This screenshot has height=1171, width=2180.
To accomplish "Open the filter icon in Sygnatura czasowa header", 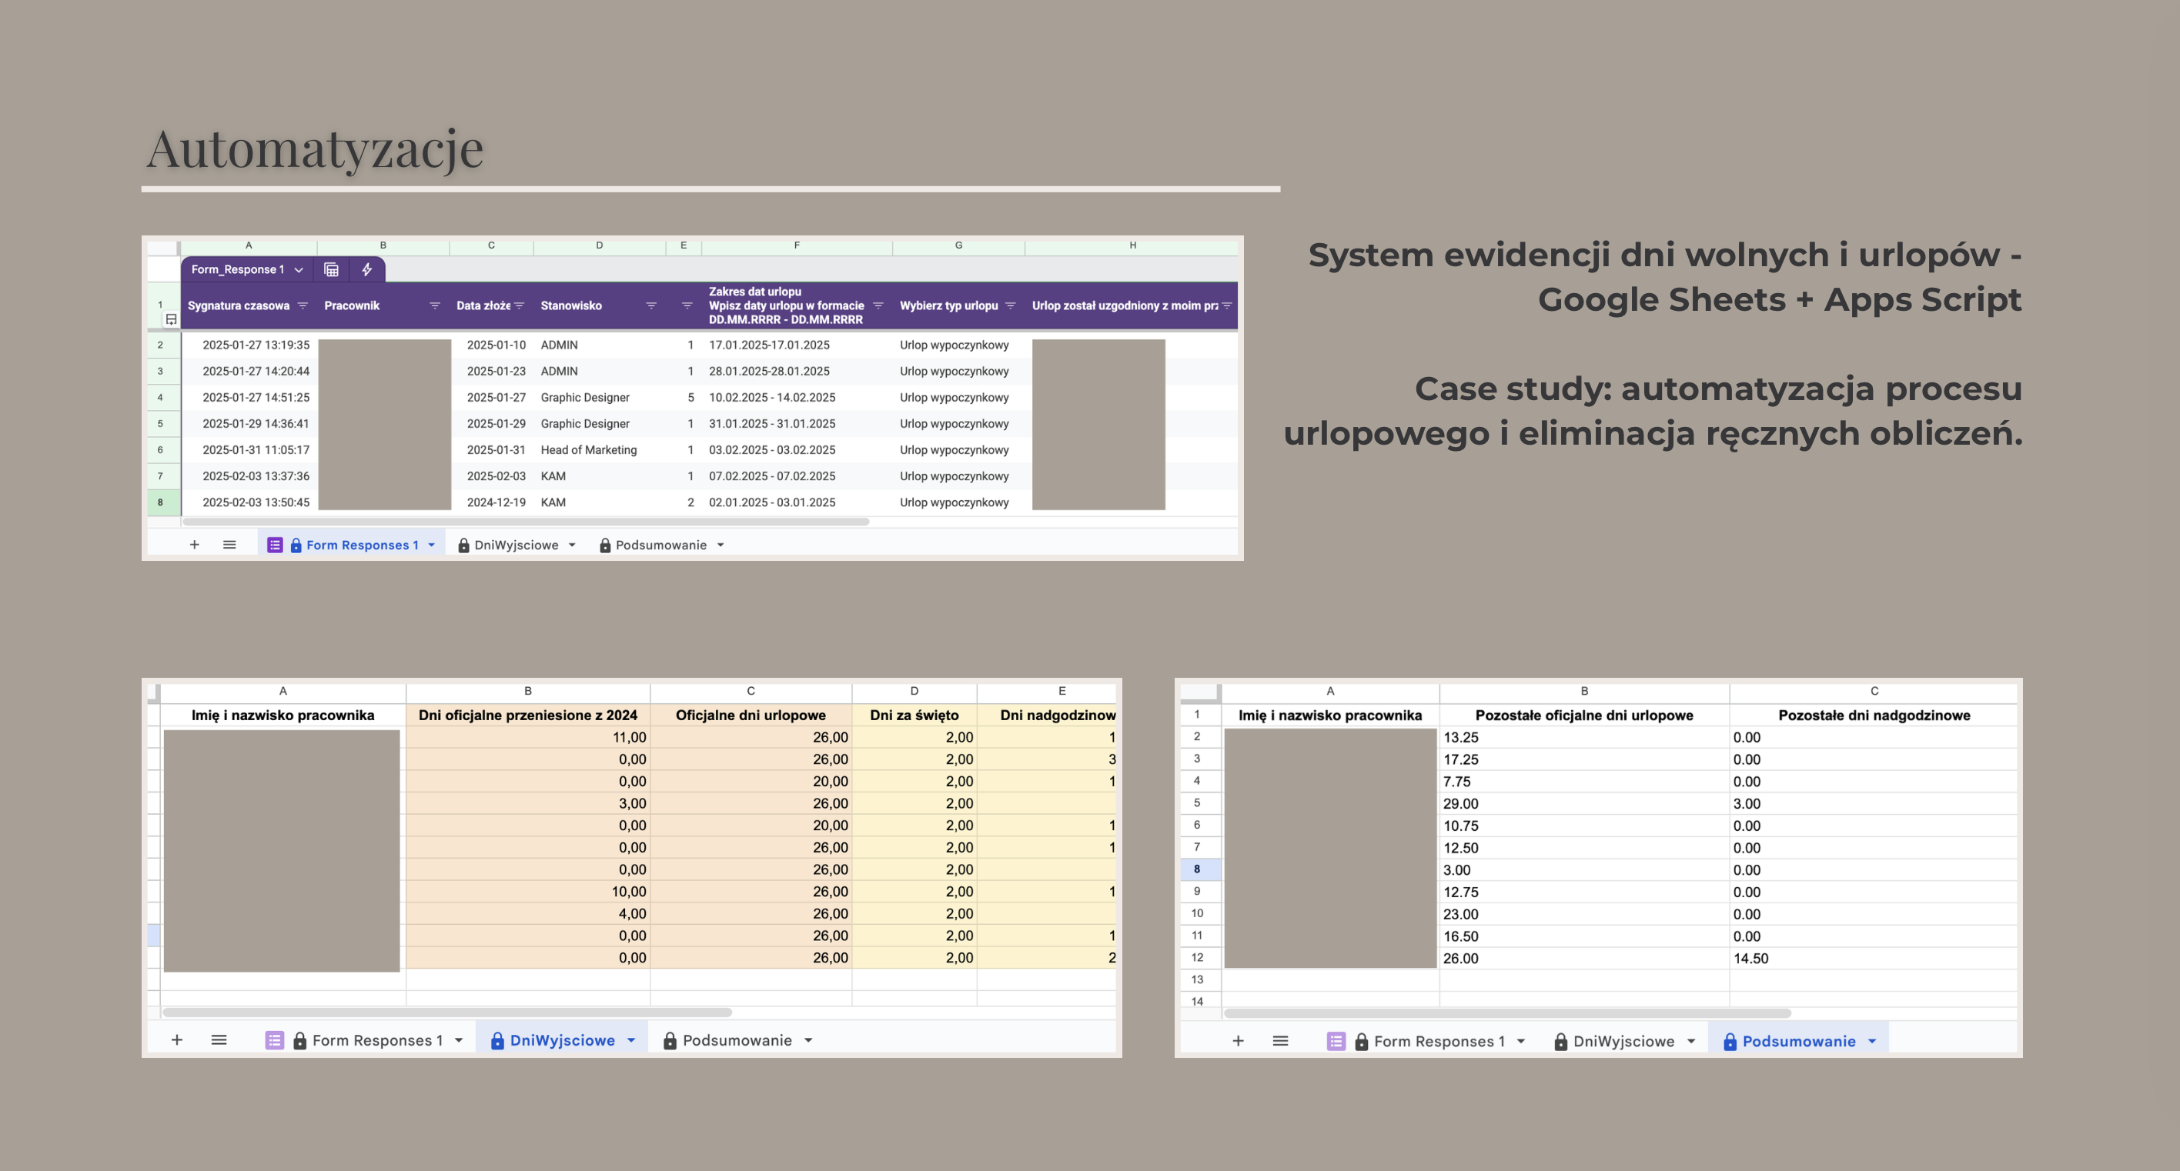I will (302, 305).
